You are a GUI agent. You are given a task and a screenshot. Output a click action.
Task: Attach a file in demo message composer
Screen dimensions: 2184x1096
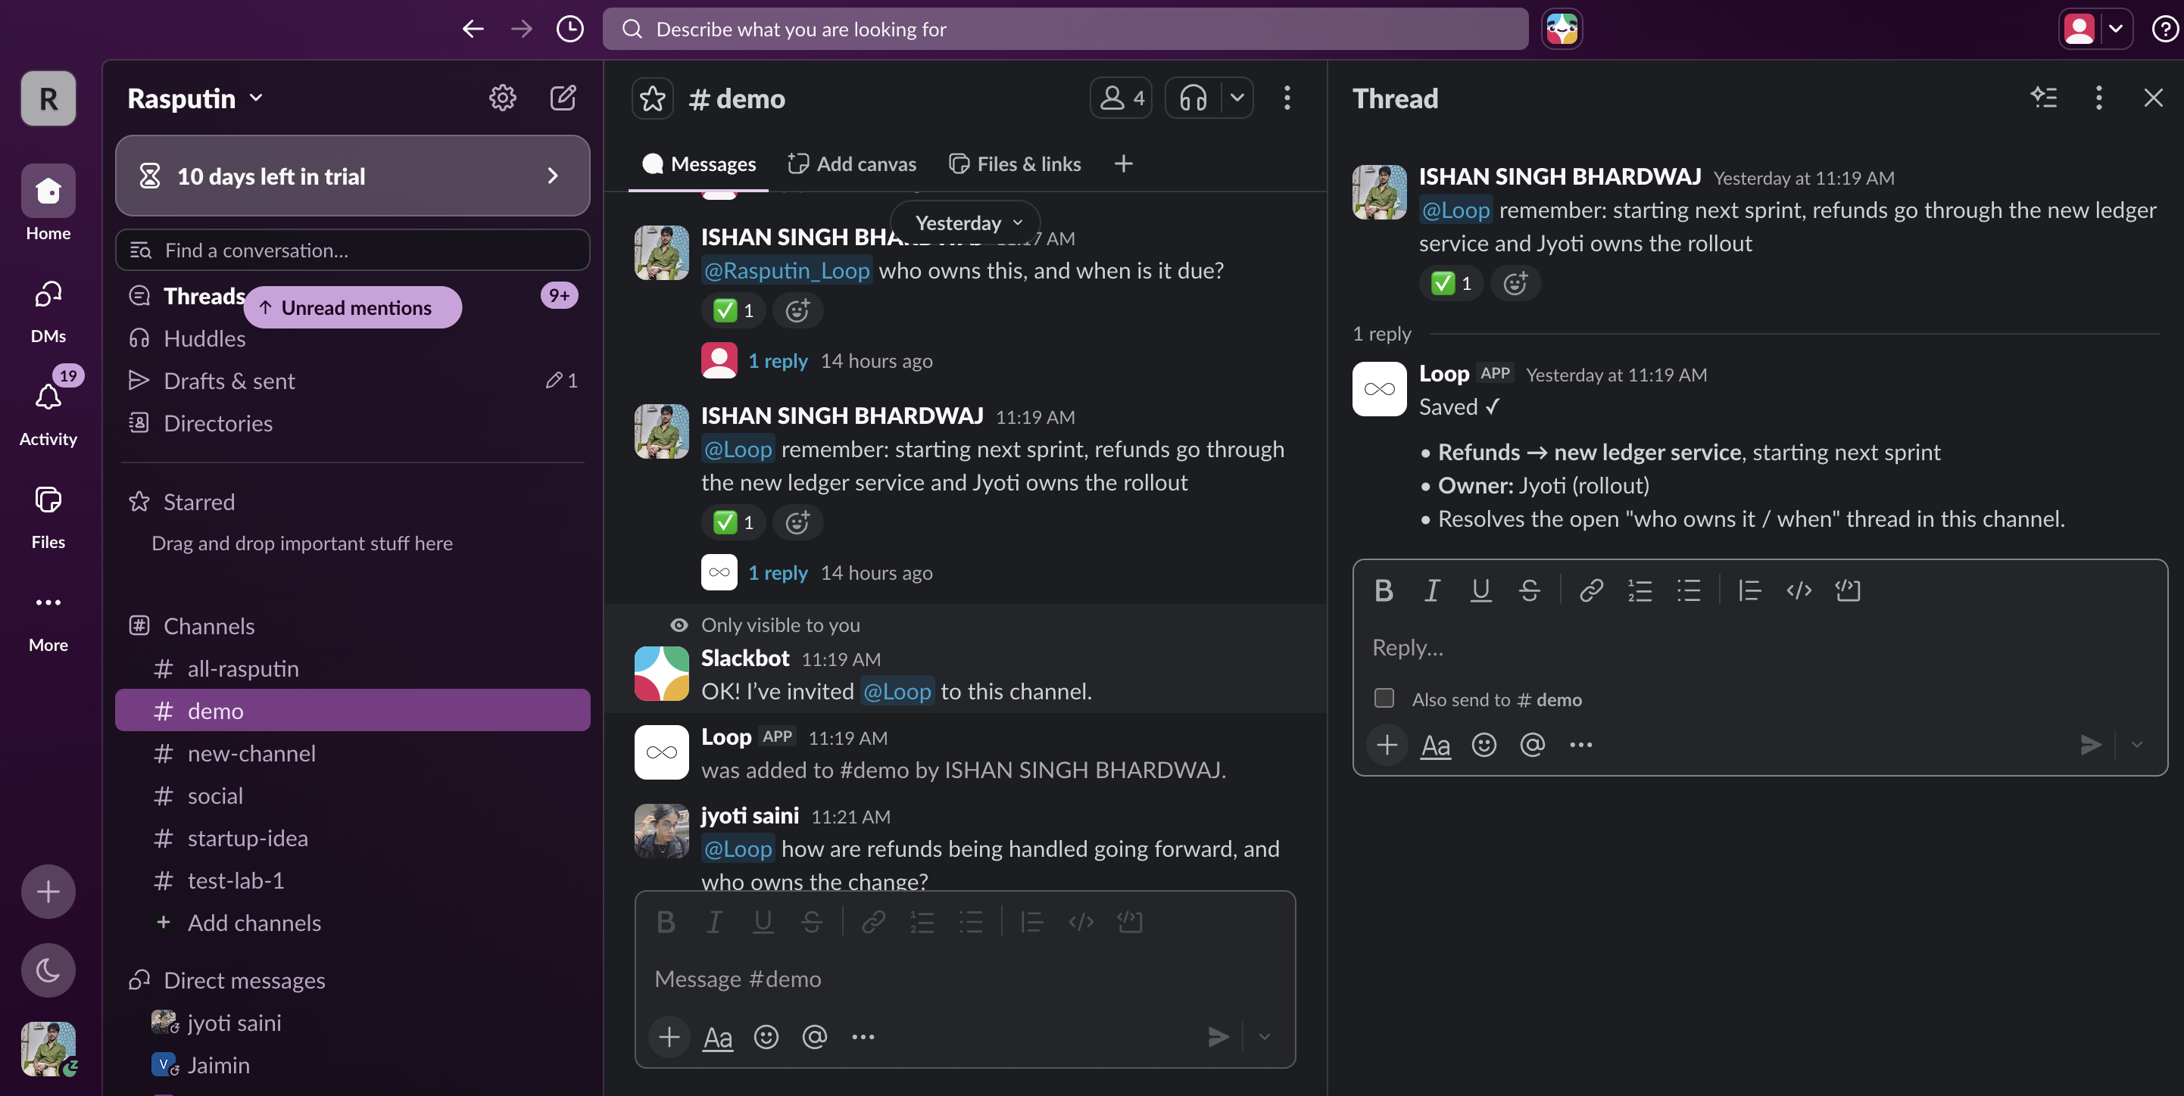click(669, 1037)
